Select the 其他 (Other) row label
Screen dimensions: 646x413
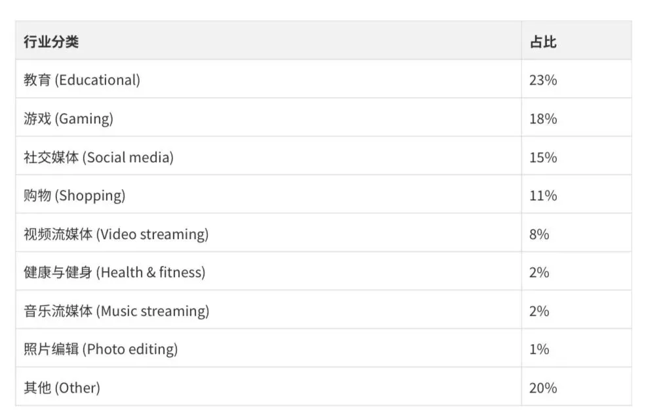tap(62, 388)
